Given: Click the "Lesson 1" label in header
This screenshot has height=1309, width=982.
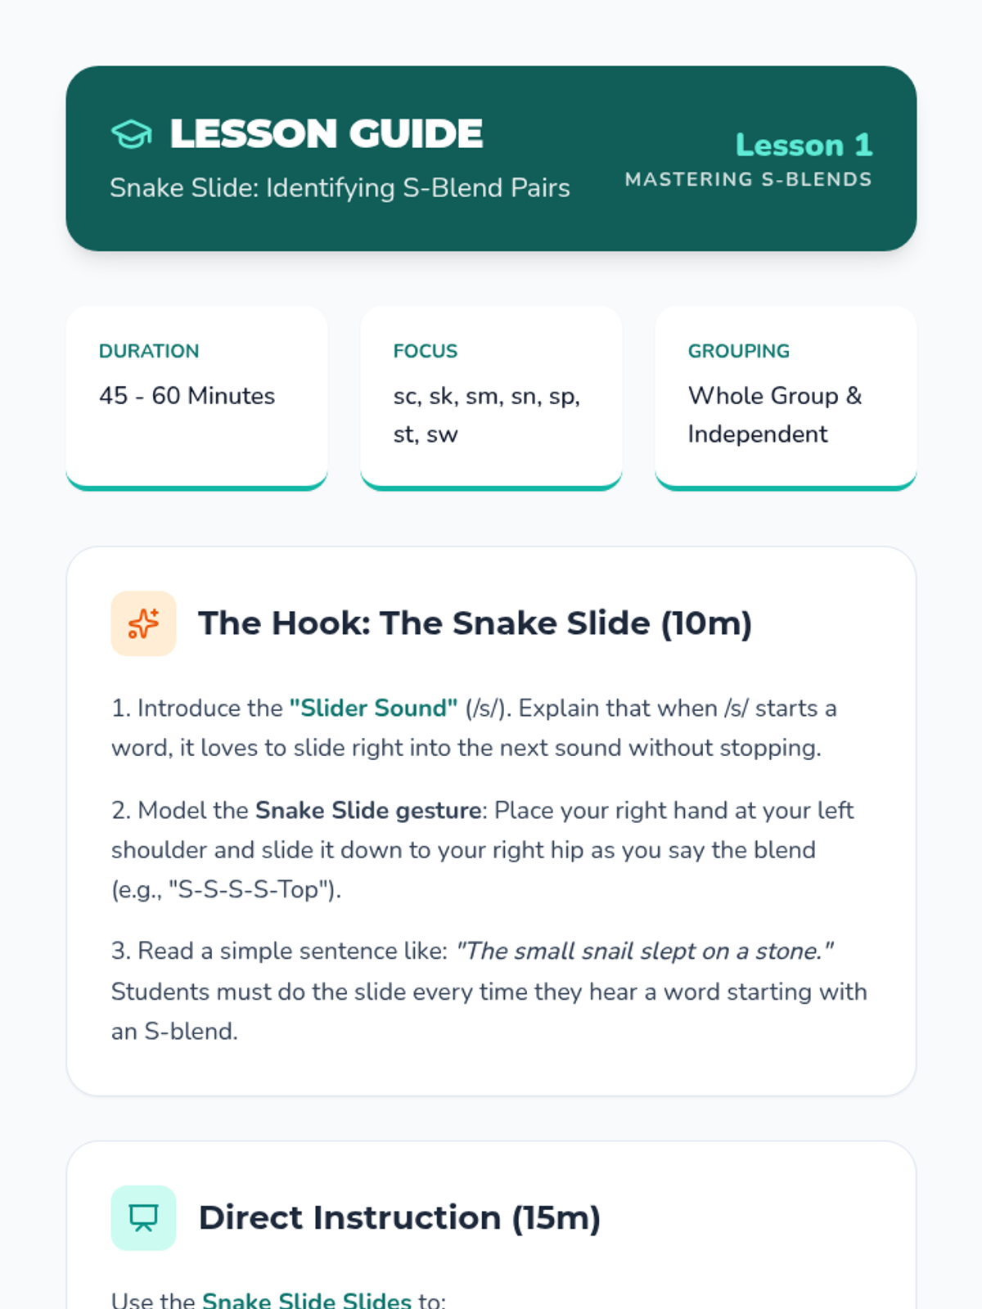Looking at the screenshot, I should click(x=804, y=145).
